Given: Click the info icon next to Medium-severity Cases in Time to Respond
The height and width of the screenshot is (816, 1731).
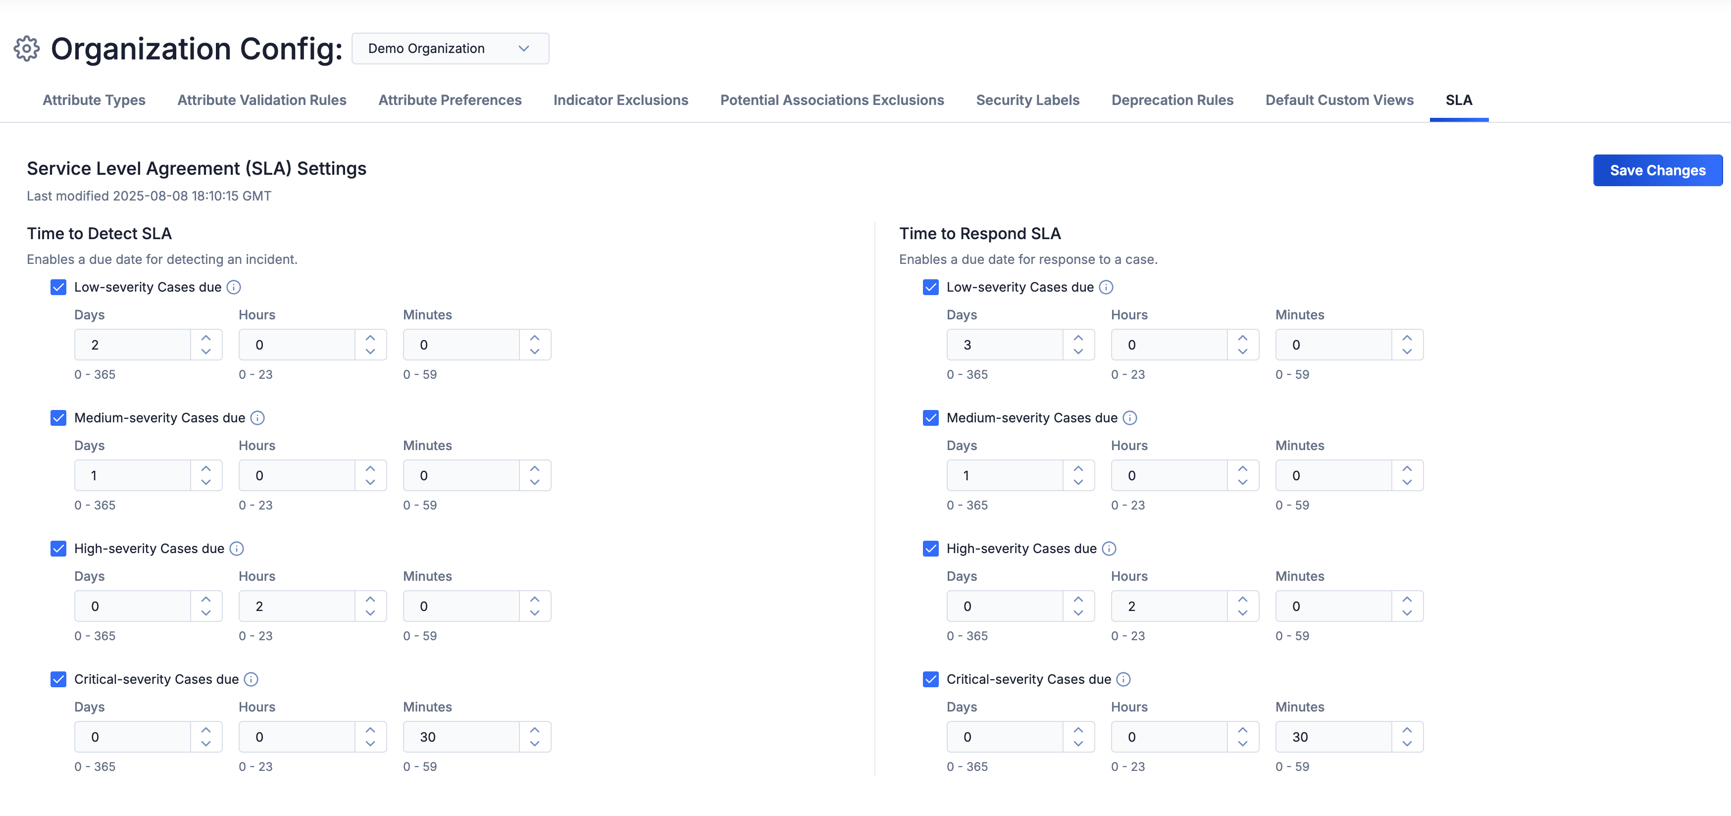Looking at the screenshot, I should [1130, 417].
